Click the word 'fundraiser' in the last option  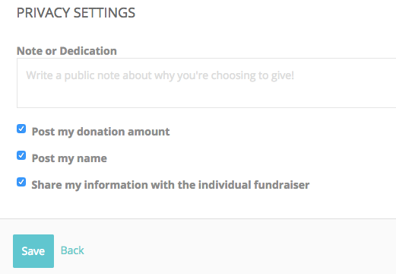(x=281, y=185)
